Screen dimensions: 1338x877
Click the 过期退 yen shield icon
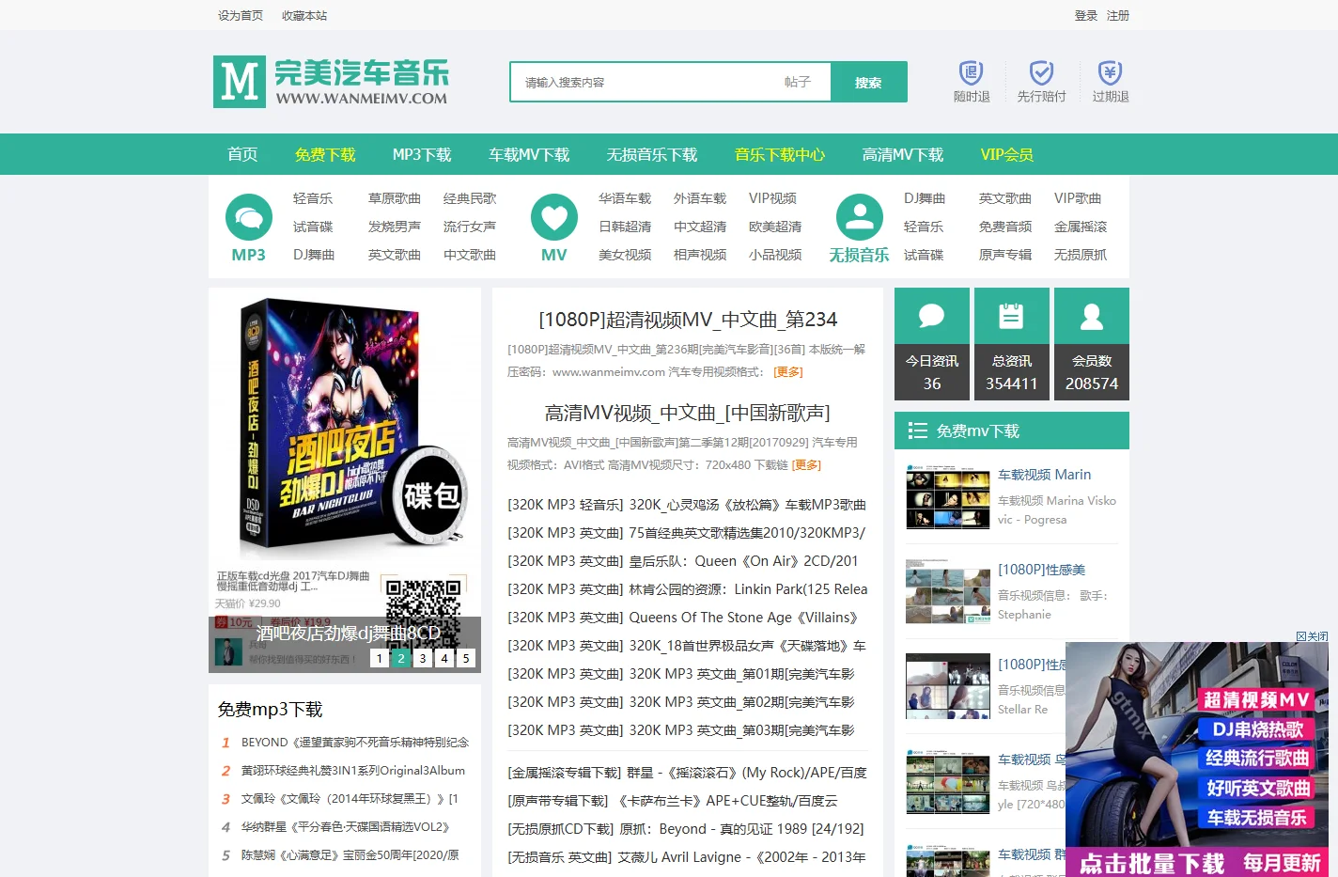(x=1111, y=73)
